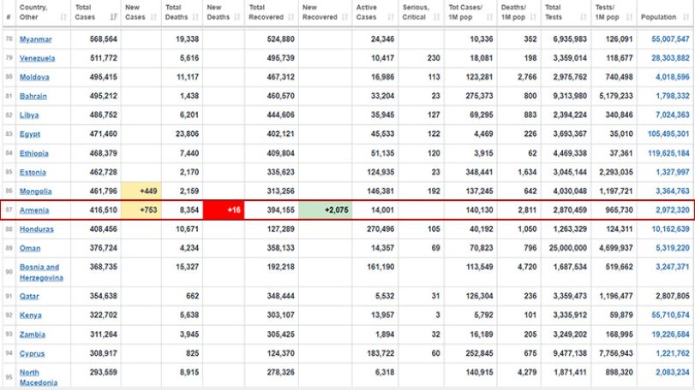Select Egypt total deaths 23,806
695x390 pixels.
187,134
